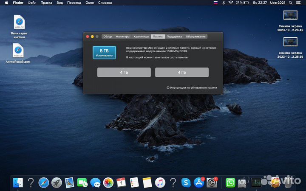Click the 8 ГБ Установлено button
Screen dimensions: 306x191
[x=104, y=53]
